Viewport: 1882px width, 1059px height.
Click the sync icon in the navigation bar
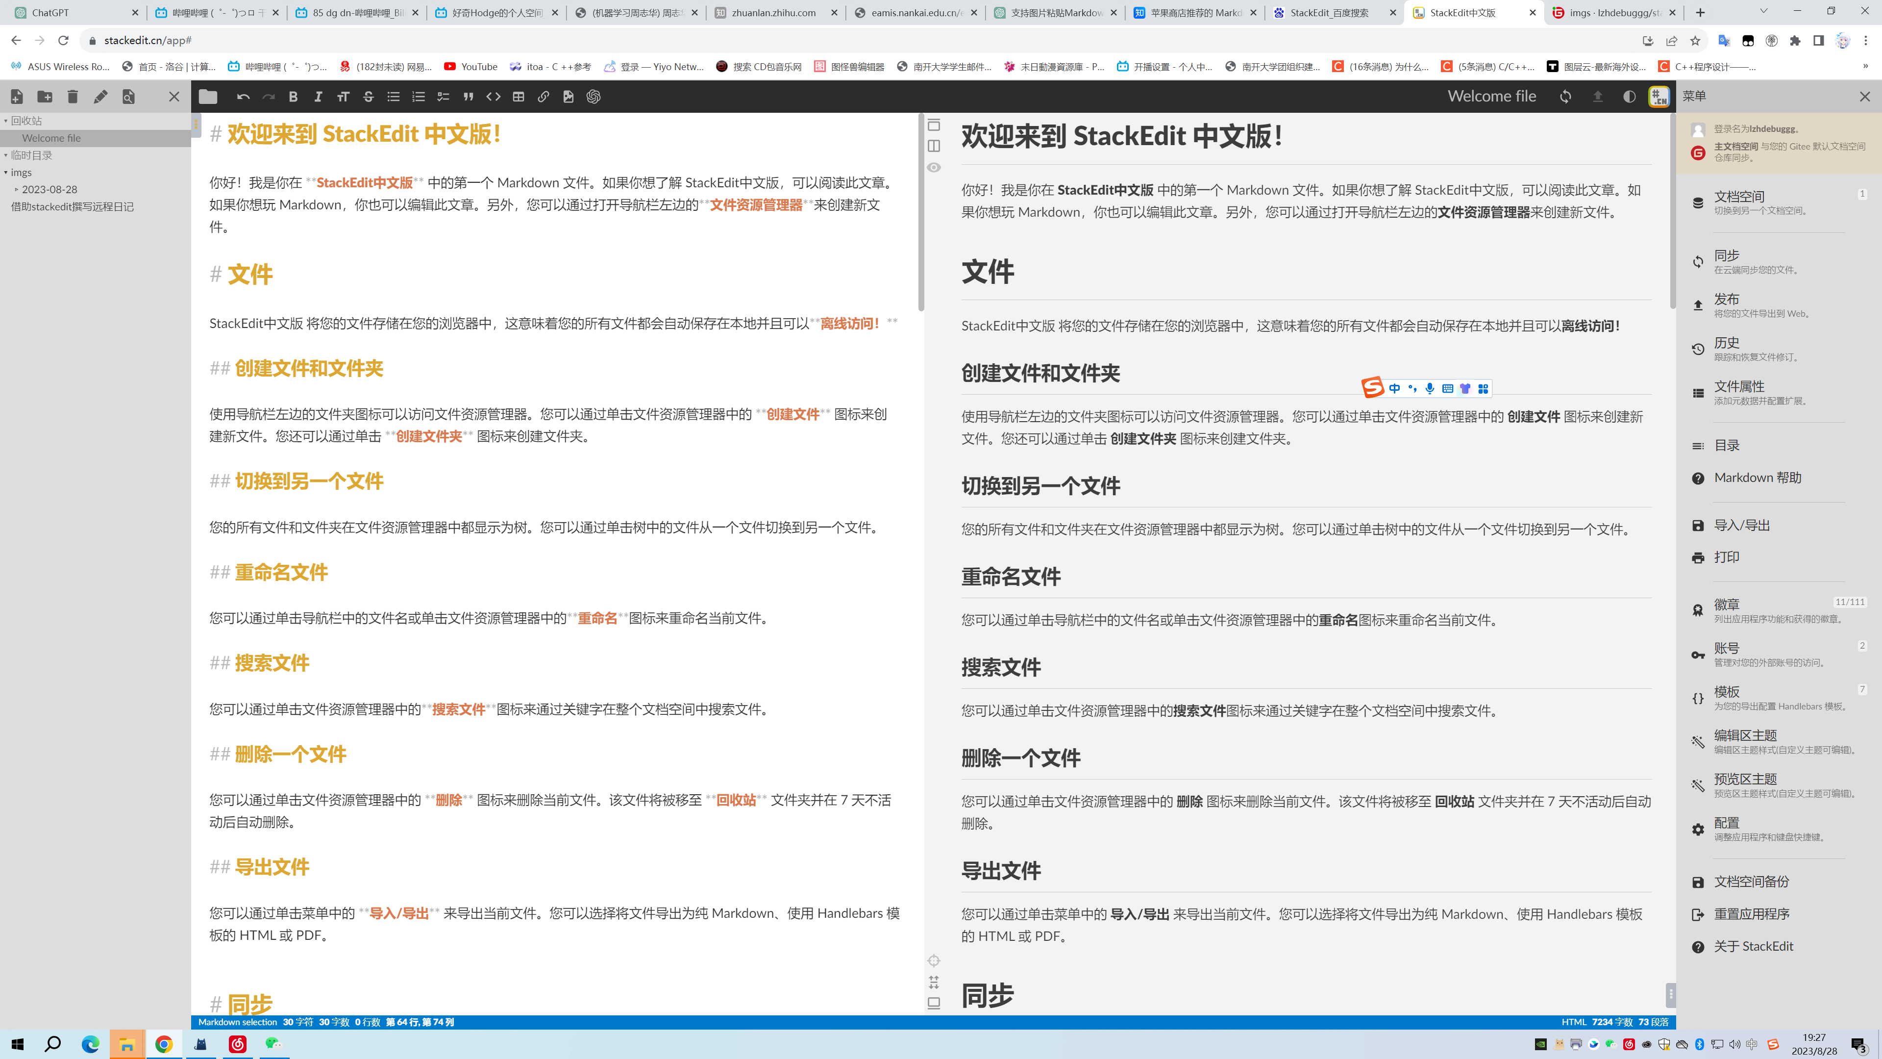pos(1565,97)
